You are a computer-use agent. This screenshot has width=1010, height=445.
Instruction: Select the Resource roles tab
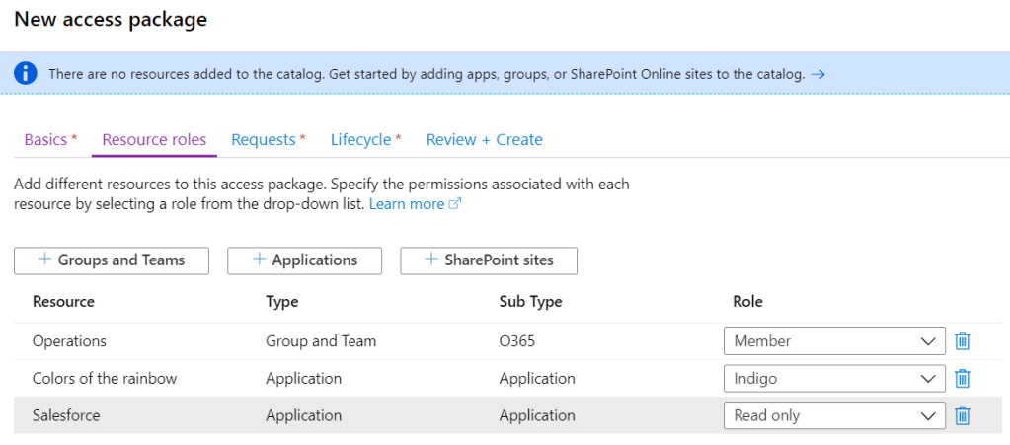point(154,140)
